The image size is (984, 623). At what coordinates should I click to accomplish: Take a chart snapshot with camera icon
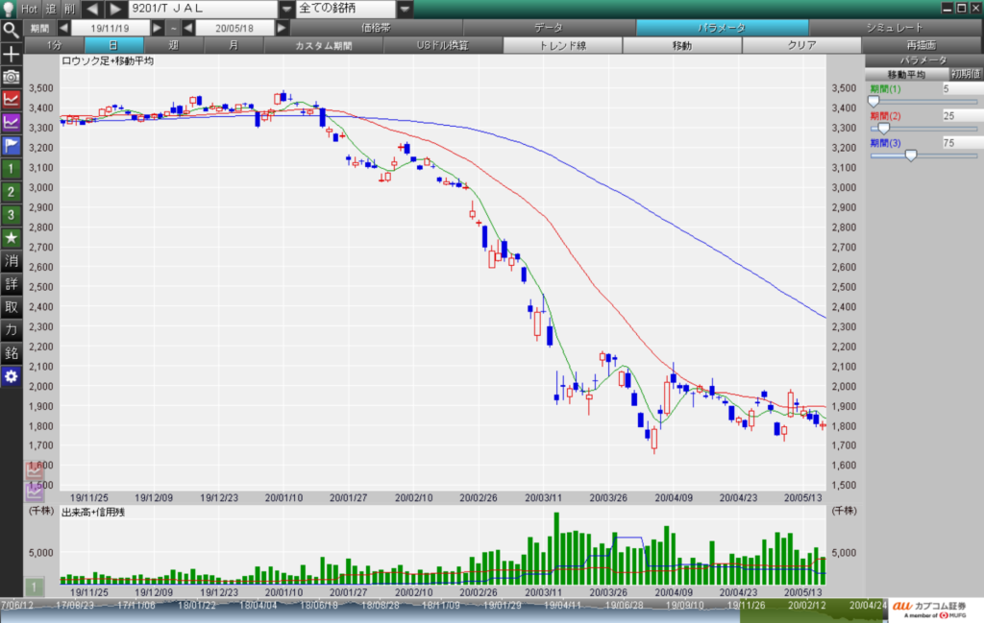pyautogui.click(x=11, y=75)
